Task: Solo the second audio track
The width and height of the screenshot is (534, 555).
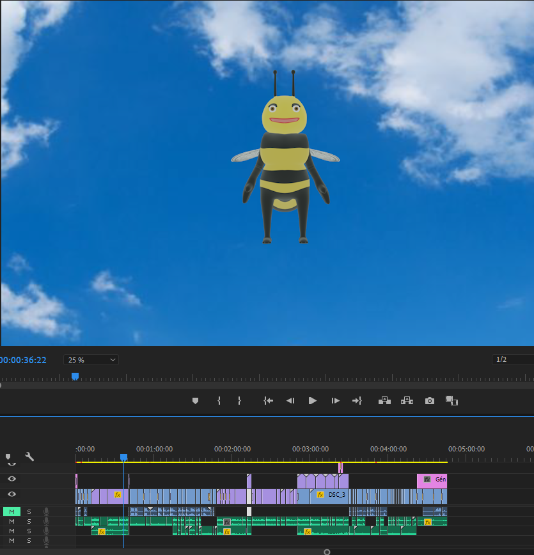Action: pos(29,521)
